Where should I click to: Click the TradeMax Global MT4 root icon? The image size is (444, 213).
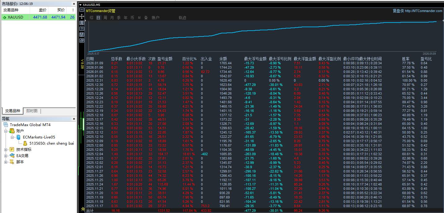[x=6, y=125]
